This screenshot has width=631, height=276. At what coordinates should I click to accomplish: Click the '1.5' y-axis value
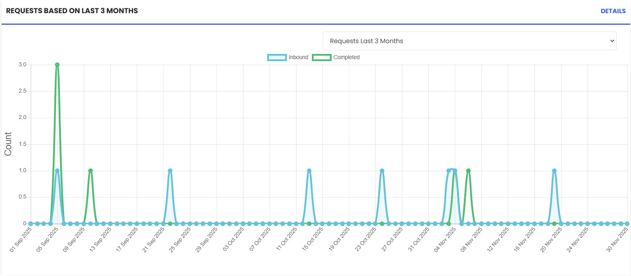tap(22, 144)
